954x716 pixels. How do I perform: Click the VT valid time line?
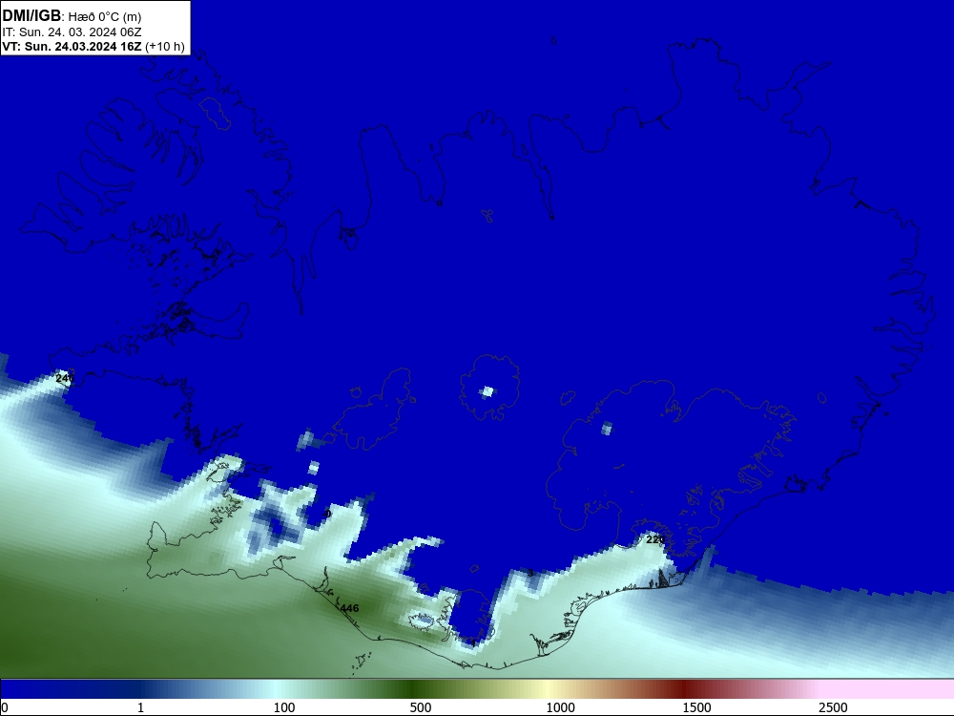click(x=93, y=46)
